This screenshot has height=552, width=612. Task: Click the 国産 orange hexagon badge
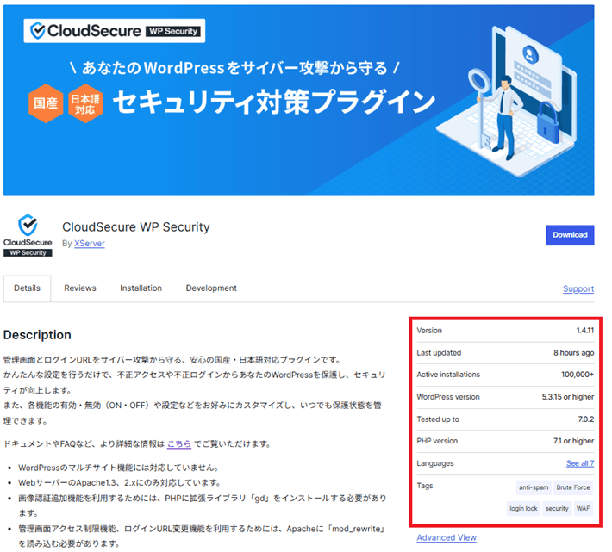[x=46, y=103]
